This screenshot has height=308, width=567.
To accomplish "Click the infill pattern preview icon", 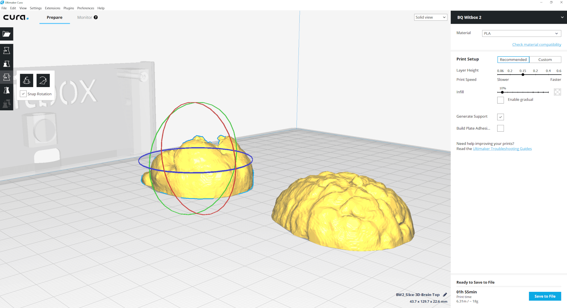I will point(557,92).
